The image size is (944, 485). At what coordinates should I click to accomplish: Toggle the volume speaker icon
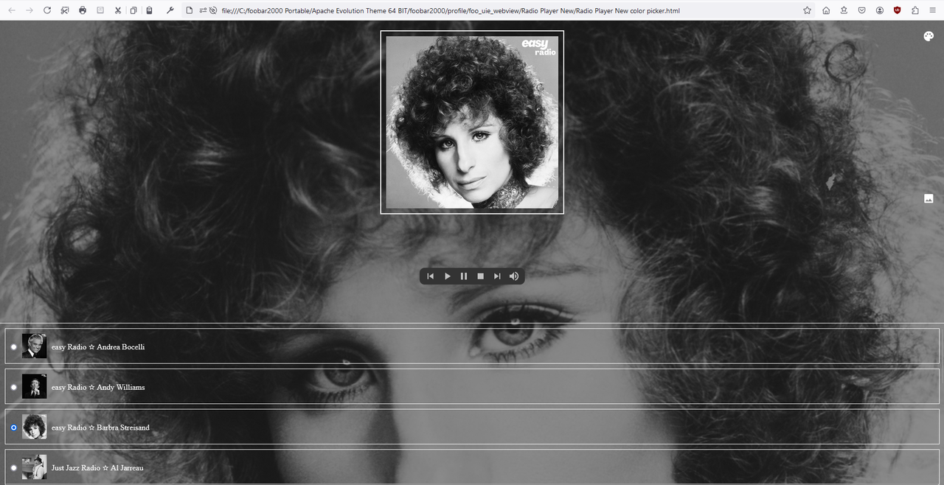(514, 276)
